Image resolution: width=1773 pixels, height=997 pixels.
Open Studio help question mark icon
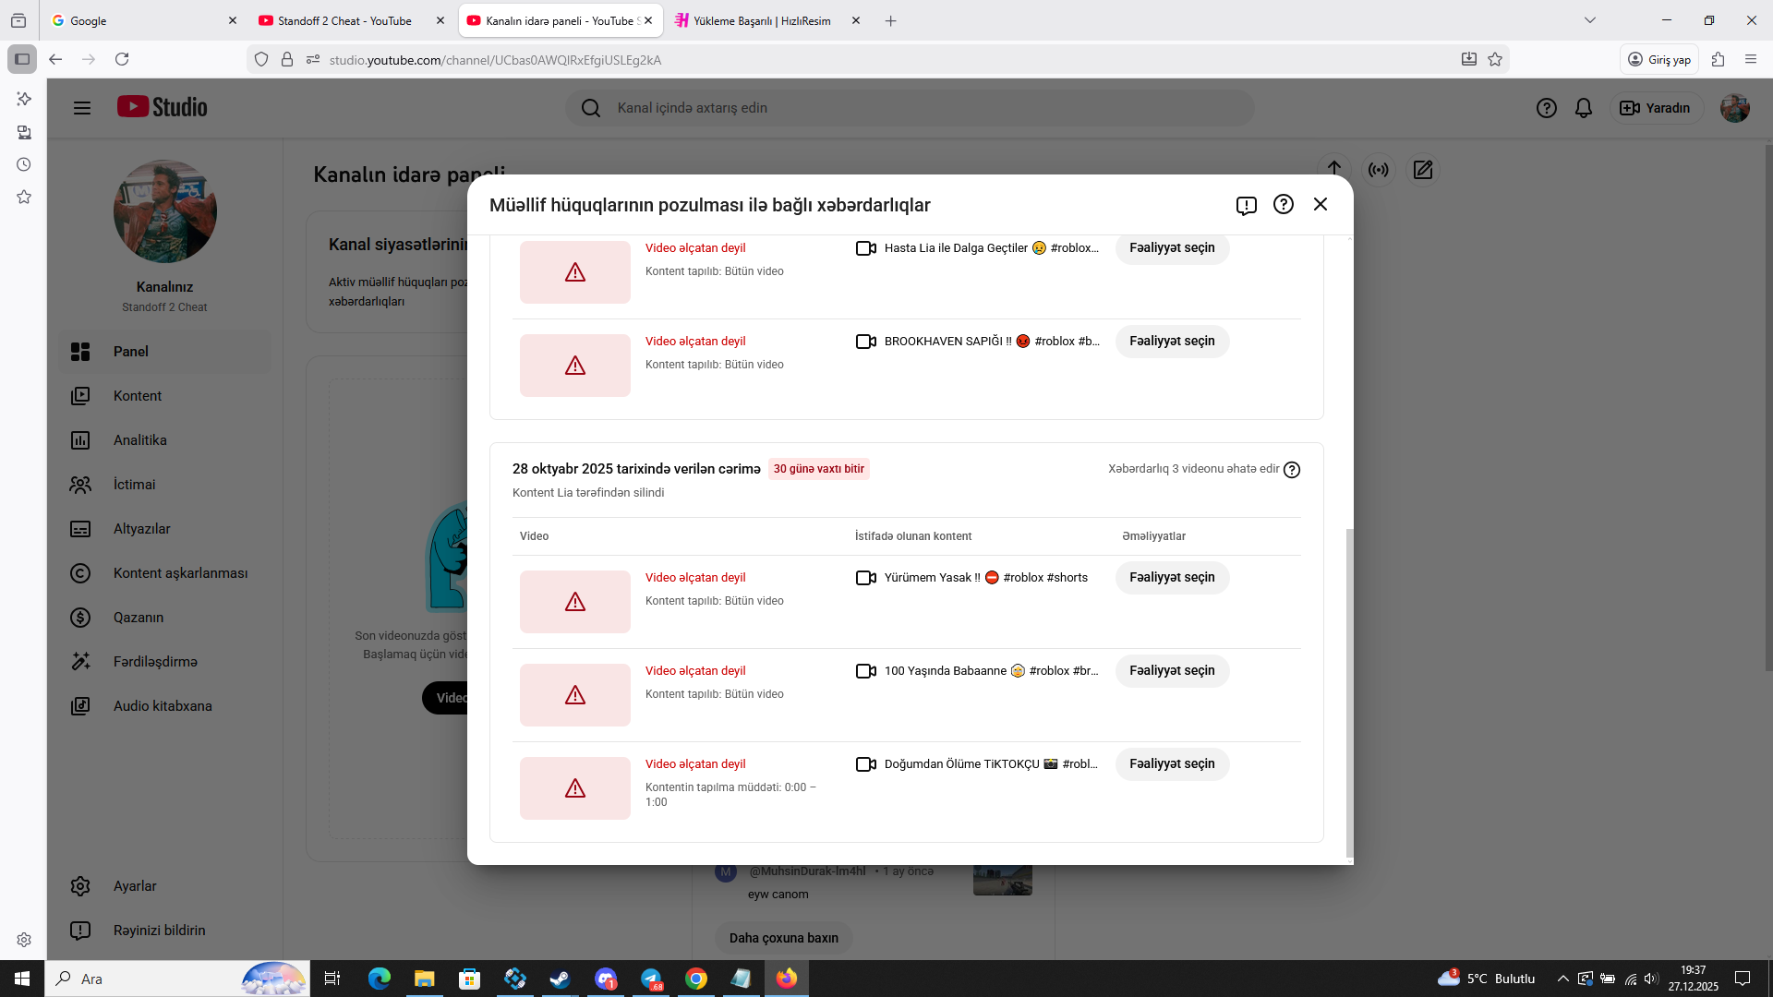[1547, 108]
